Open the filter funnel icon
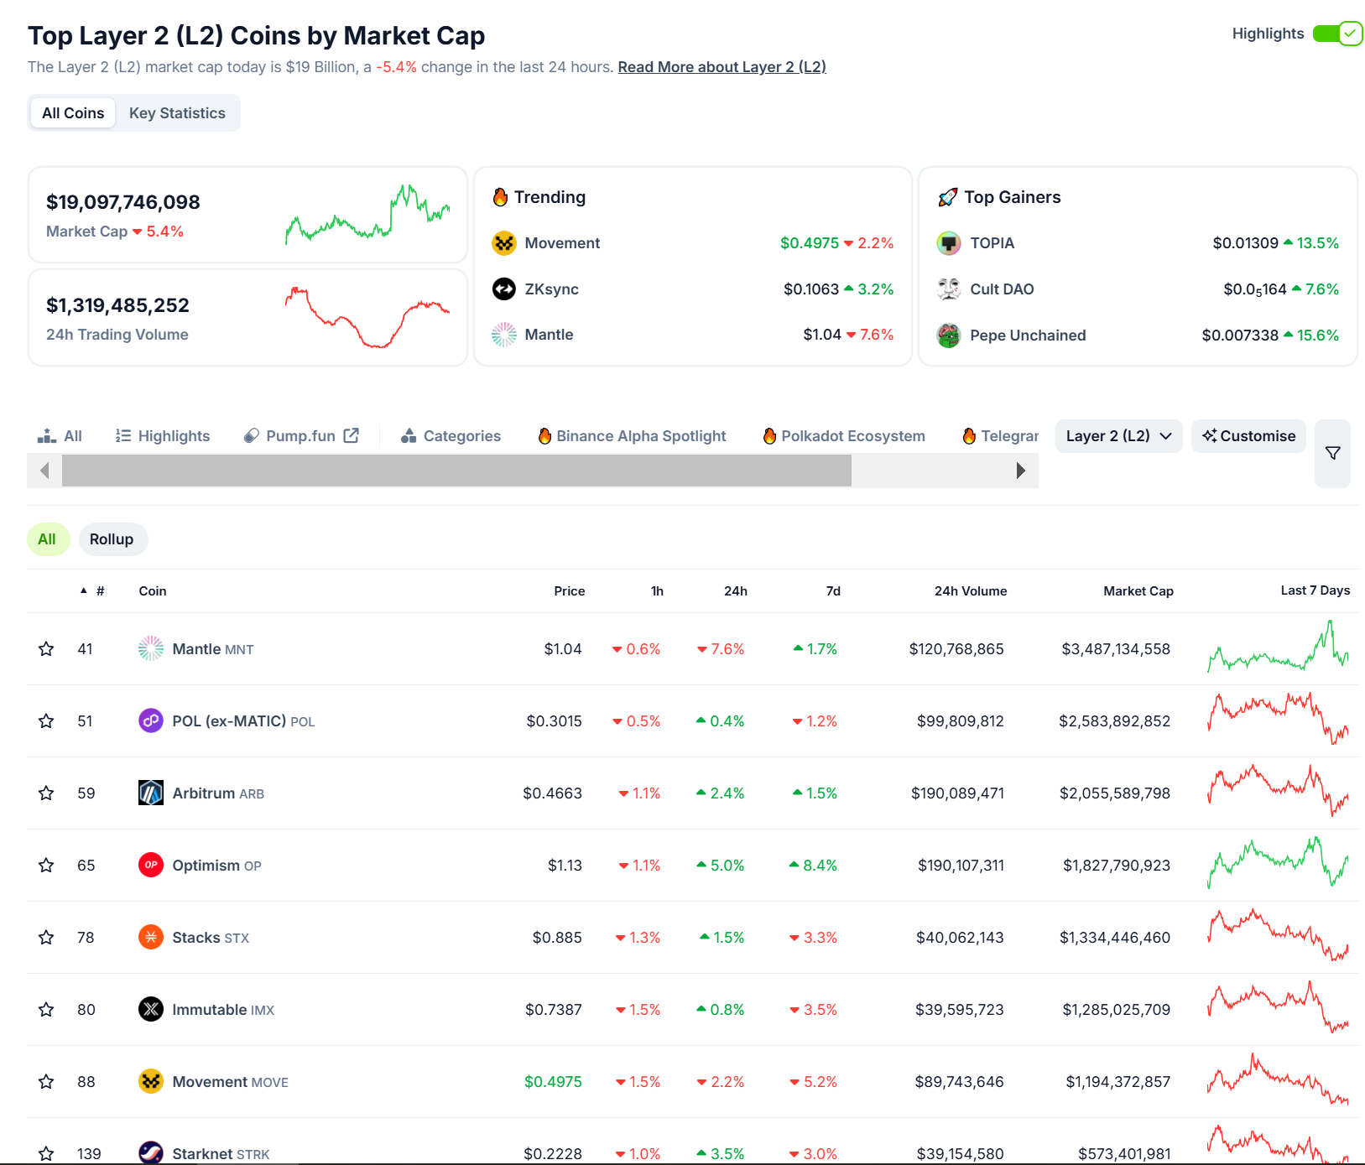Screen dimensions: 1365x1165 pos(1332,453)
